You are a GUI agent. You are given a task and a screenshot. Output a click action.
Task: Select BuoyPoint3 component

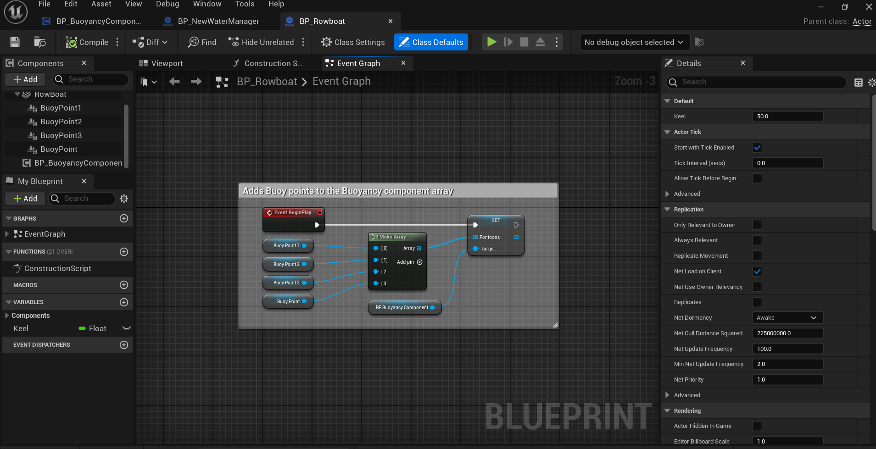[61, 135]
